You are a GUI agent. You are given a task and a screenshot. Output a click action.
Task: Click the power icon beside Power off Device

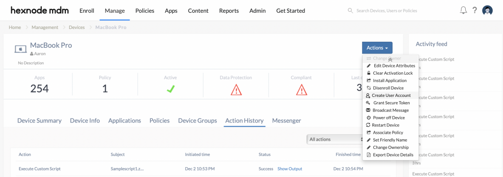point(369,118)
